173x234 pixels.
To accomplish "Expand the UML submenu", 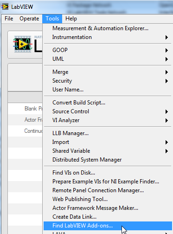I will pyautogui.click(x=108, y=59).
